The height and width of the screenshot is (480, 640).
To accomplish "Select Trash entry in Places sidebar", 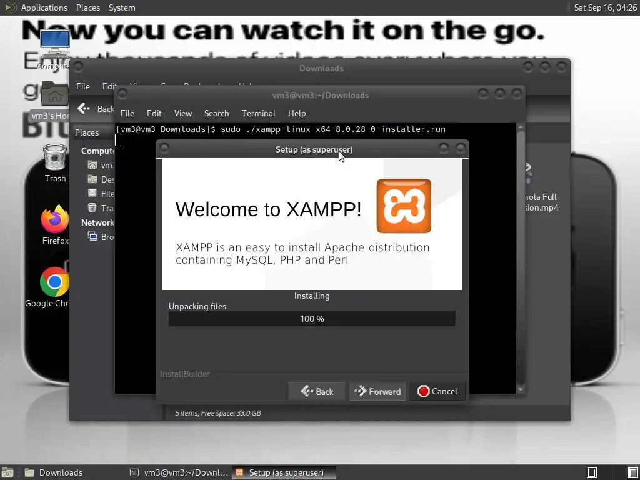I will pyautogui.click(x=101, y=207).
